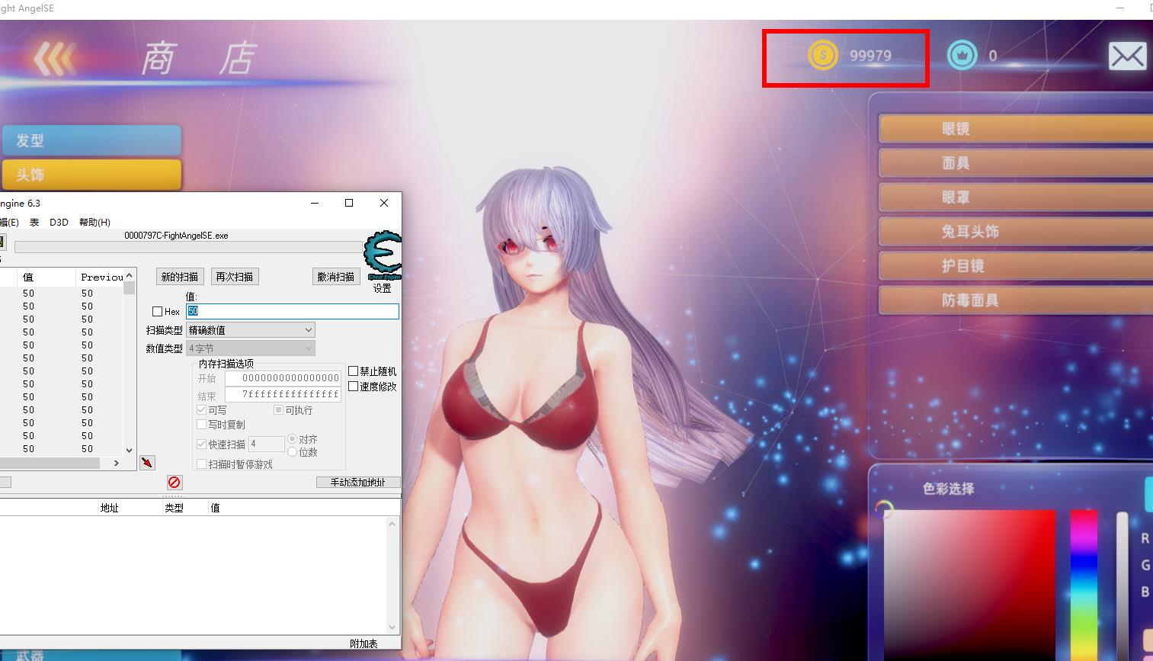
Task: Click the 99979 coin amount
Action: tap(870, 56)
